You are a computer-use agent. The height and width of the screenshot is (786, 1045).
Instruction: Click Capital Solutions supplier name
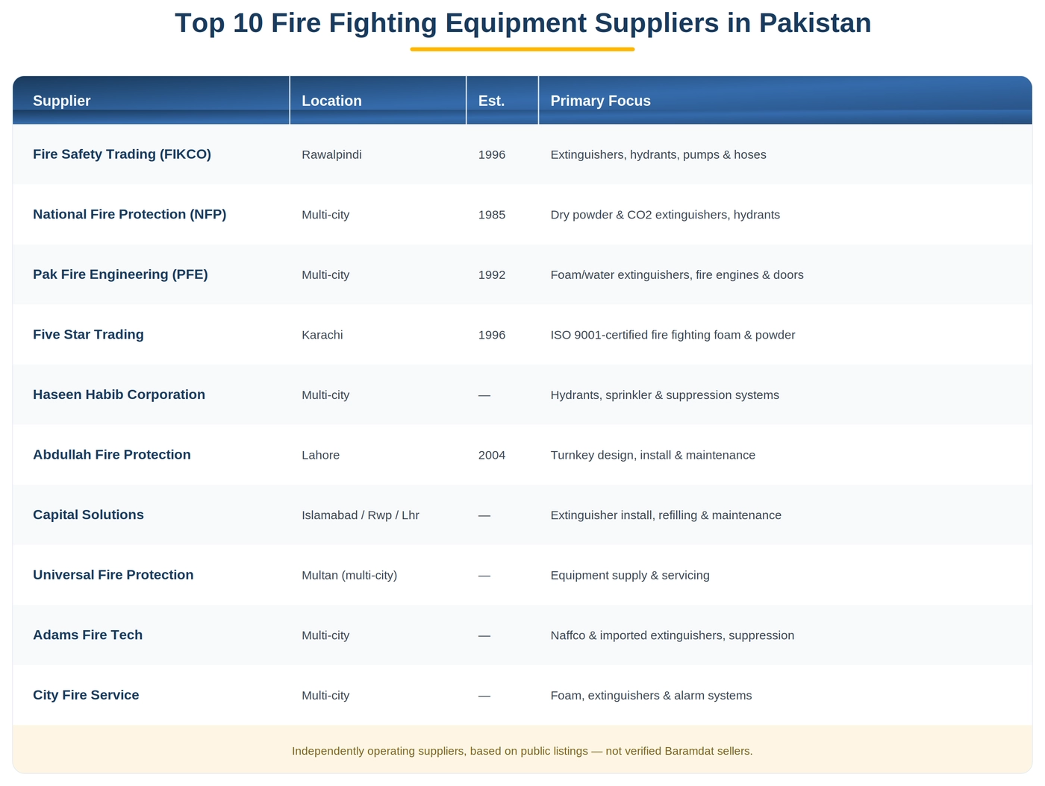coord(88,515)
